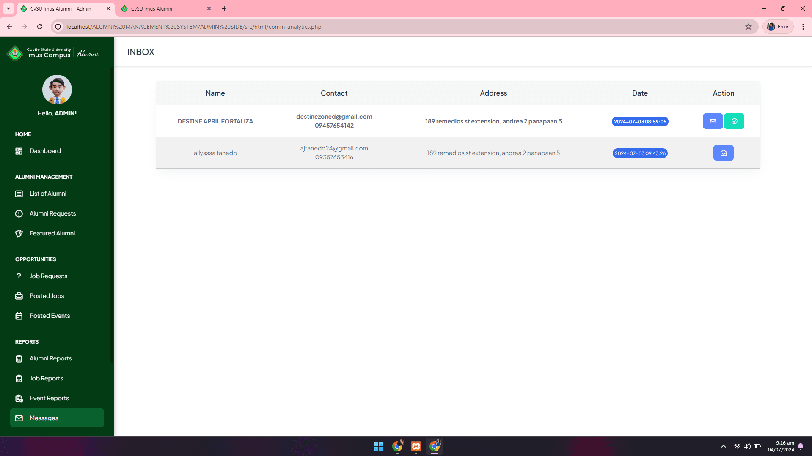Open the Messages menu item
This screenshot has height=456, width=812.
57,418
